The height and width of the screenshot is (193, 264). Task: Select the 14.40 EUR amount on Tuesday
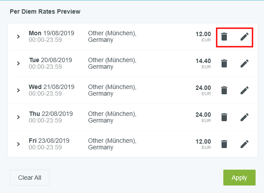tap(203, 63)
